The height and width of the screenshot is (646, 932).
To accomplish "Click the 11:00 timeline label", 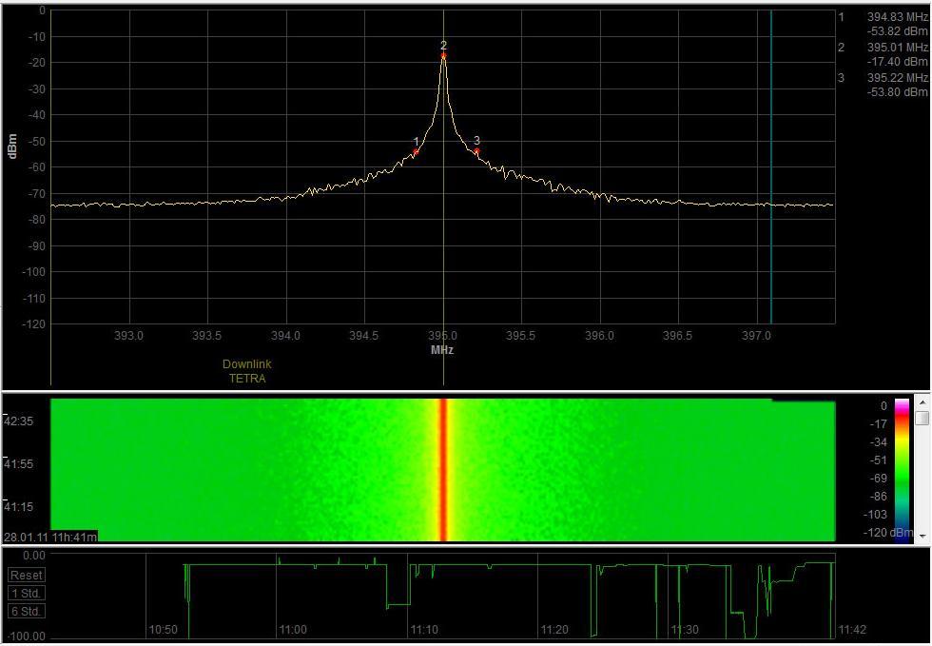I will point(293,629).
